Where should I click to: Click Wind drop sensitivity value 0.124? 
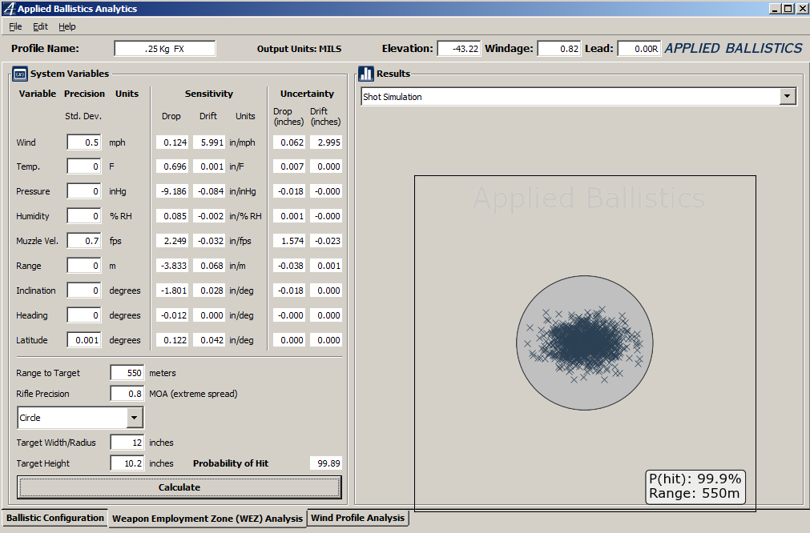[172, 142]
